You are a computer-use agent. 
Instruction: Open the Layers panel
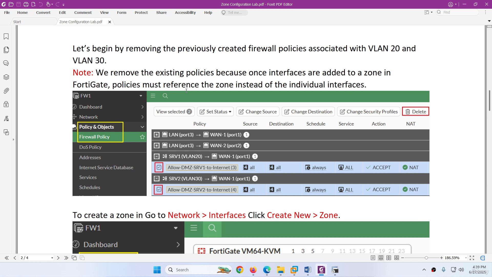click(6, 77)
